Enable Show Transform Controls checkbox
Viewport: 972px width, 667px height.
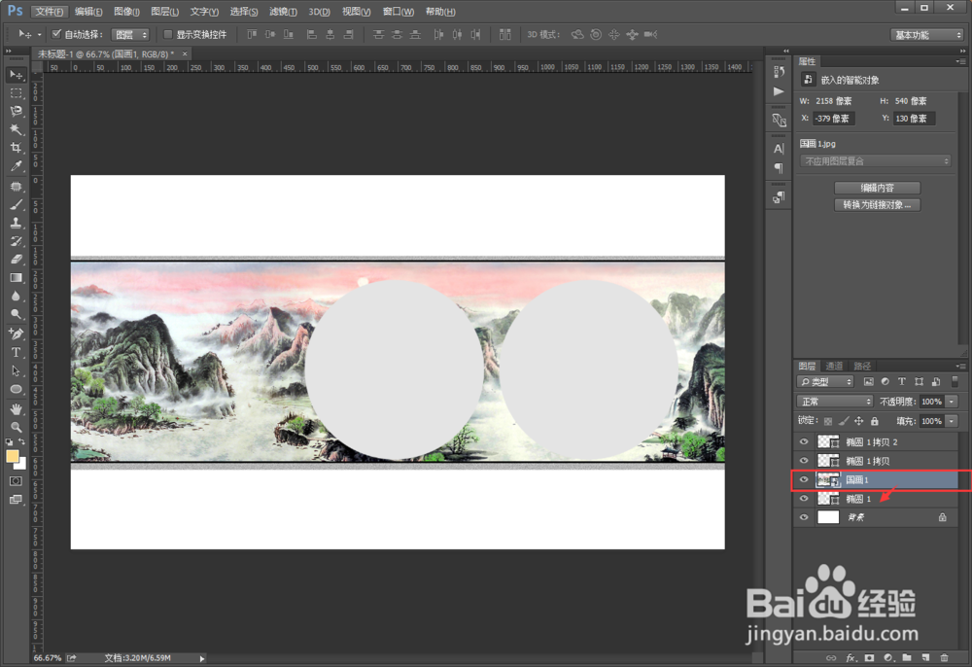(x=167, y=34)
